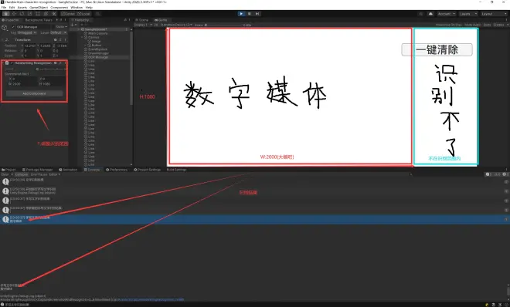Open Transform component preset icon

pos(60,39)
